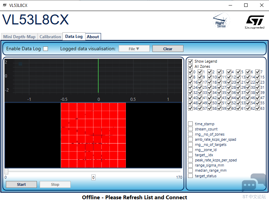The height and width of the screenshot is (202, 269).
Task: Toggle zone 27 checkbox
Action: click(219, 87)
